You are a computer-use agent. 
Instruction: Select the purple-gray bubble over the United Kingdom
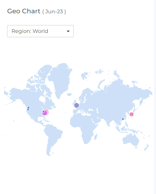point(77,105)
